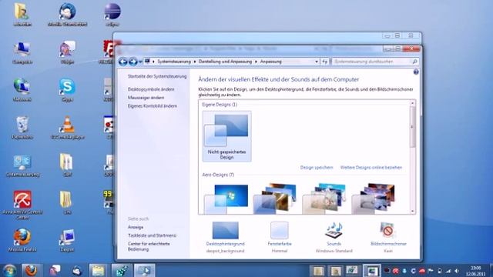Open help with the question mark icon
Screen dimensions: 493x277
pos(416,72)
